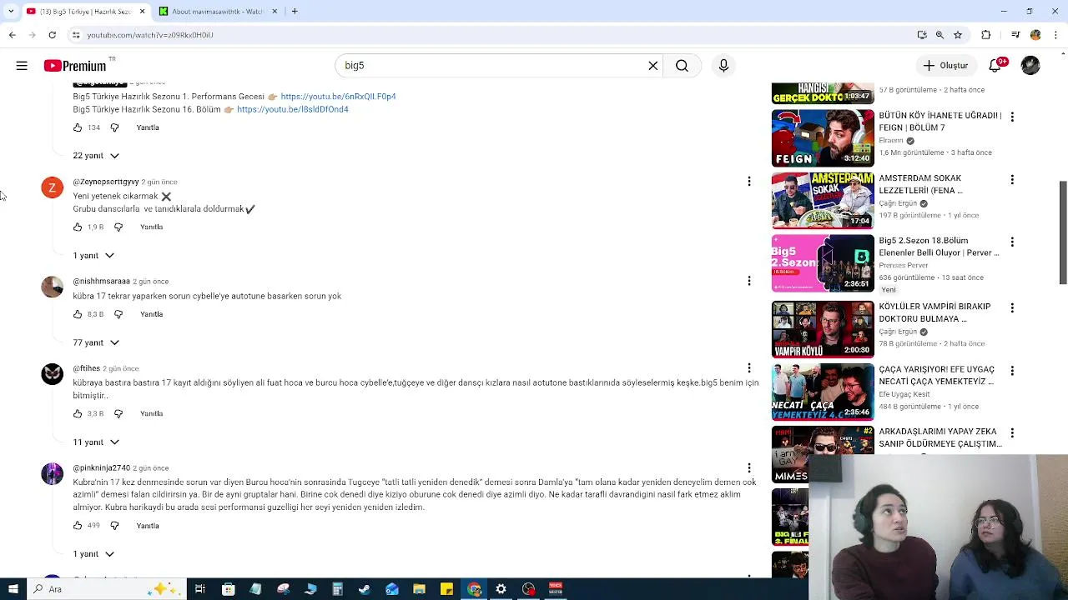
Task: Open more options for FEIGN Bölüm 7 video
Action: tap(1012, 117)
